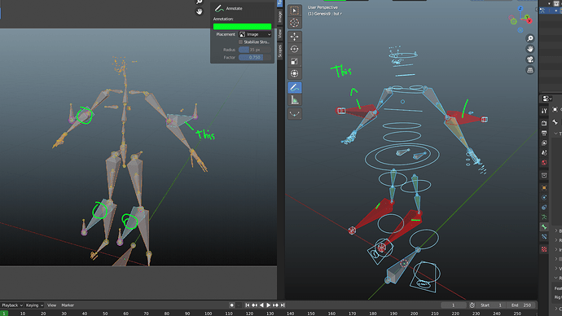Jump to start frame

(x=248, y=305)
